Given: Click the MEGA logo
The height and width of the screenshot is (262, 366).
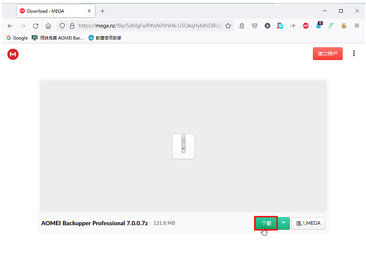Looking at the screenshot, I should point(13,54).
